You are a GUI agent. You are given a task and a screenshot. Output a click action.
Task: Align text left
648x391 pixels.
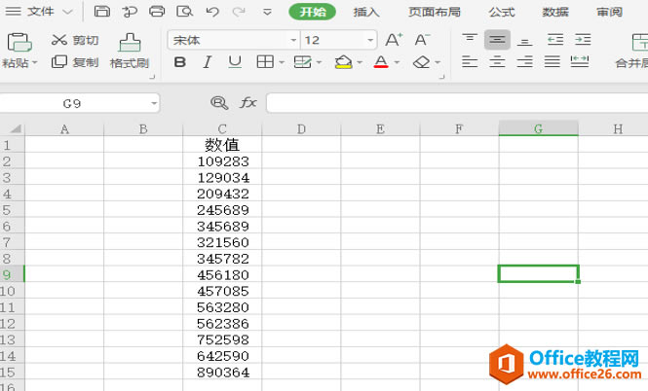point(470,62)
